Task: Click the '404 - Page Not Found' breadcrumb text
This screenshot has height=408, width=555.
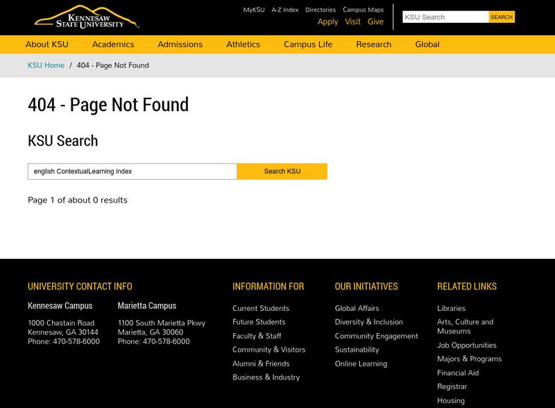Action: (x=112, y=65)
